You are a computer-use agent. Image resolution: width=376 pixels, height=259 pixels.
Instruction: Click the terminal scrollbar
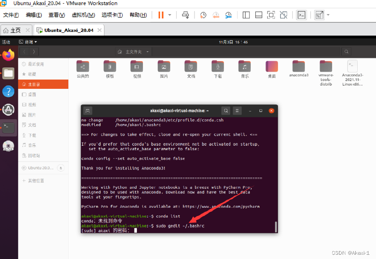(276, 227)
